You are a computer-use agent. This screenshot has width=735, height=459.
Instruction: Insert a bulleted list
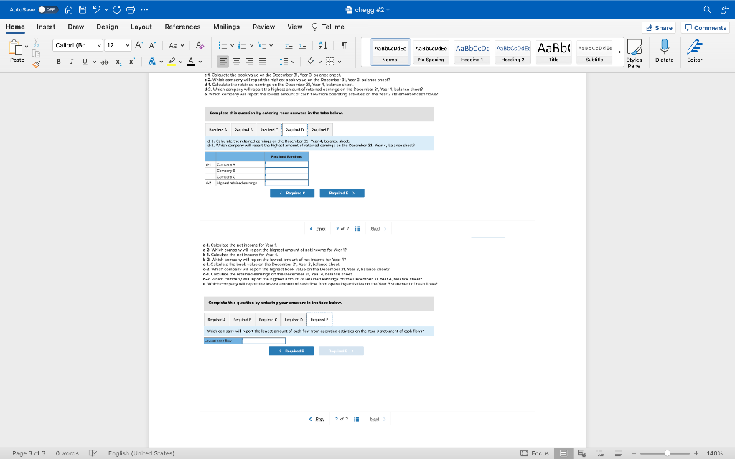pyautogui.click(x=223, y=45)
